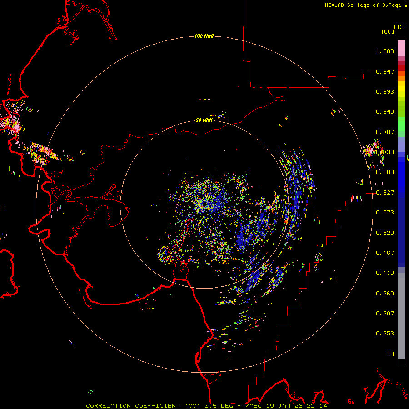Click the 0.5 DEG elevation text
409x409 pixels.
click(219, 406)
